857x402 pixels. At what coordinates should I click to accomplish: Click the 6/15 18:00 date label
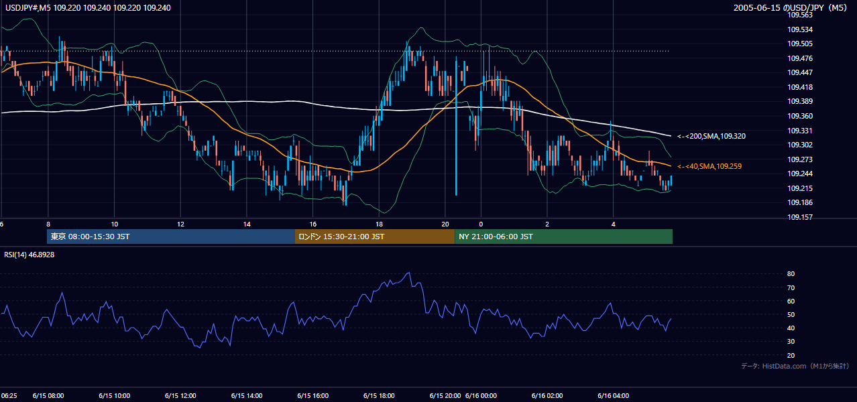[x=380, y=396]
